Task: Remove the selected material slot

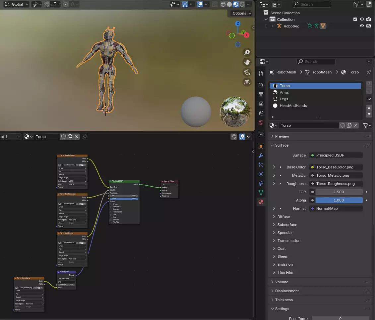Action: point(369,90)
